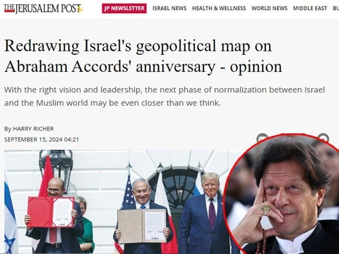Click The Jerusalem Post logo

[x=43, y=8]
